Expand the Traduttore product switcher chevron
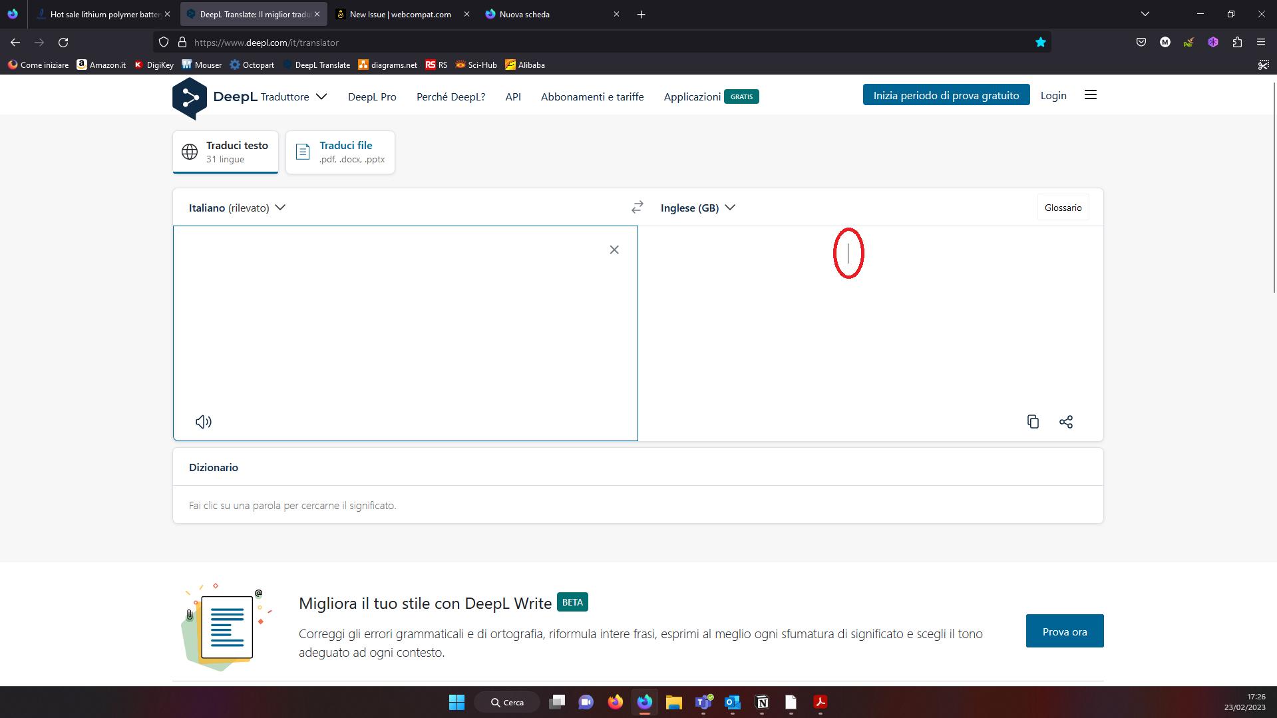This screenshot has height=718, width=1277. click(321, 96)
